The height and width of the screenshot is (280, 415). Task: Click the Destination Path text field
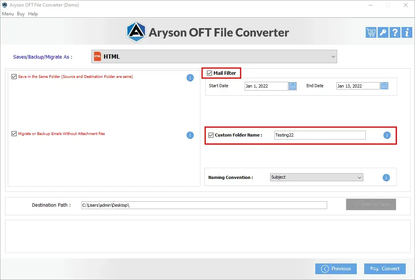click(x=204, y=205)
